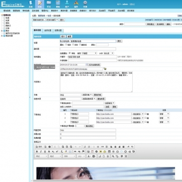The height and width of the screenshot is (182, 182).
Task: Open the recommend level dropdown
Action: pyautogui.click(x=89, y=53)
